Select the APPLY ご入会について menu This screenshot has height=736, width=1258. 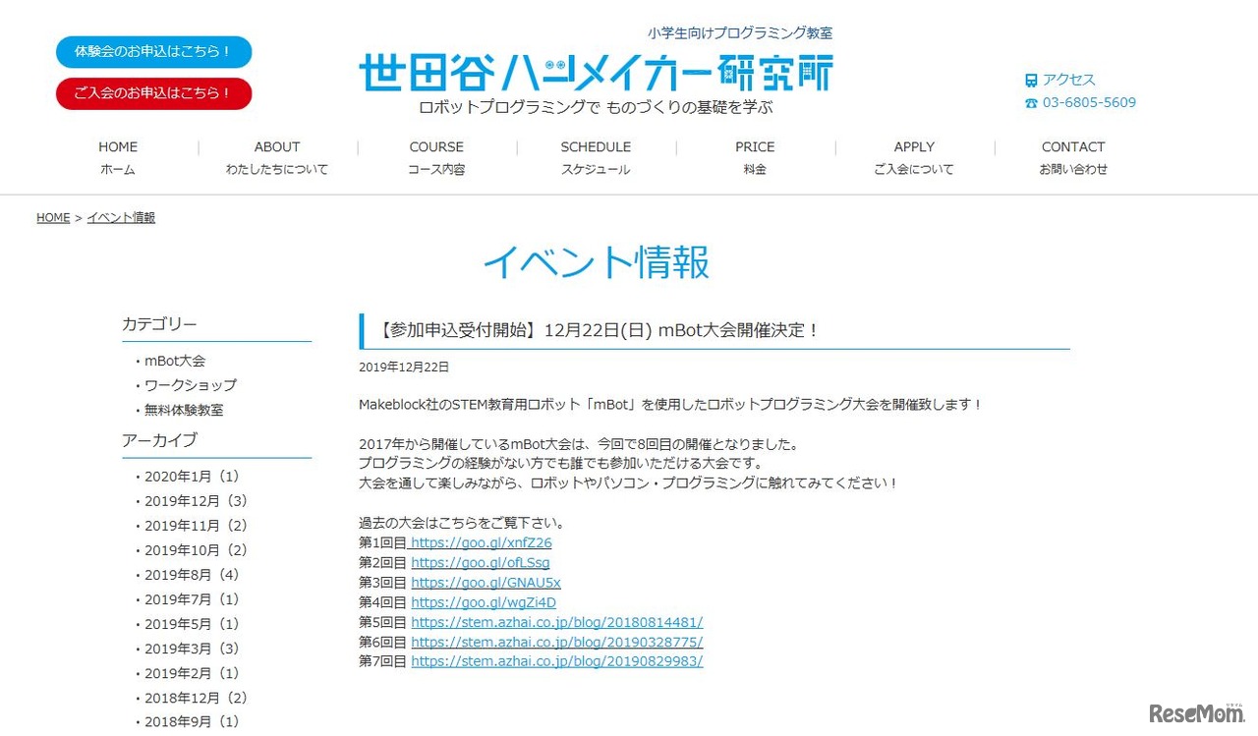click(x=914, y=157)
